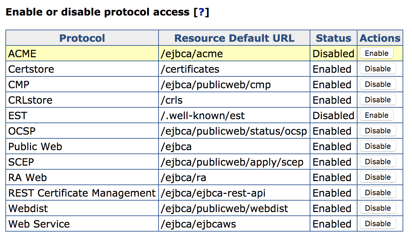This screenshot has height=241, width=412.
Task: Click the Status column header
Action: 333,38
